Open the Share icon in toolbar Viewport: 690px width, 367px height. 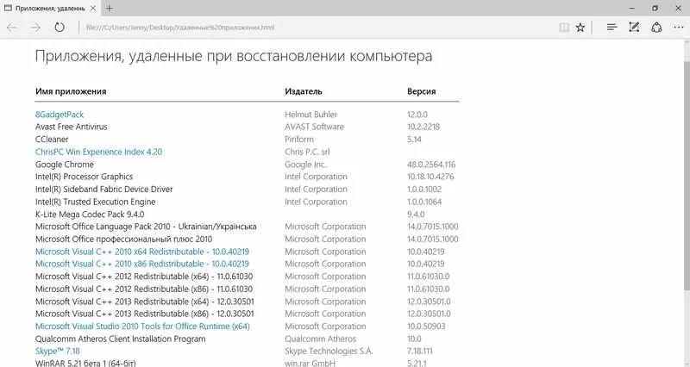(656, 28)
